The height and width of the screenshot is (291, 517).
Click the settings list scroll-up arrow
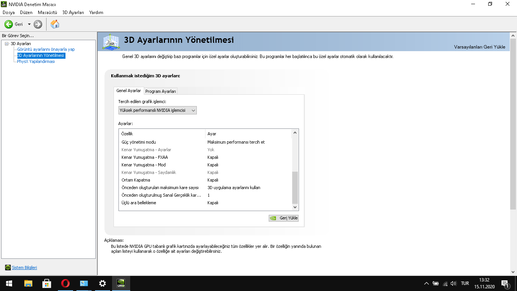pos(295,133)
